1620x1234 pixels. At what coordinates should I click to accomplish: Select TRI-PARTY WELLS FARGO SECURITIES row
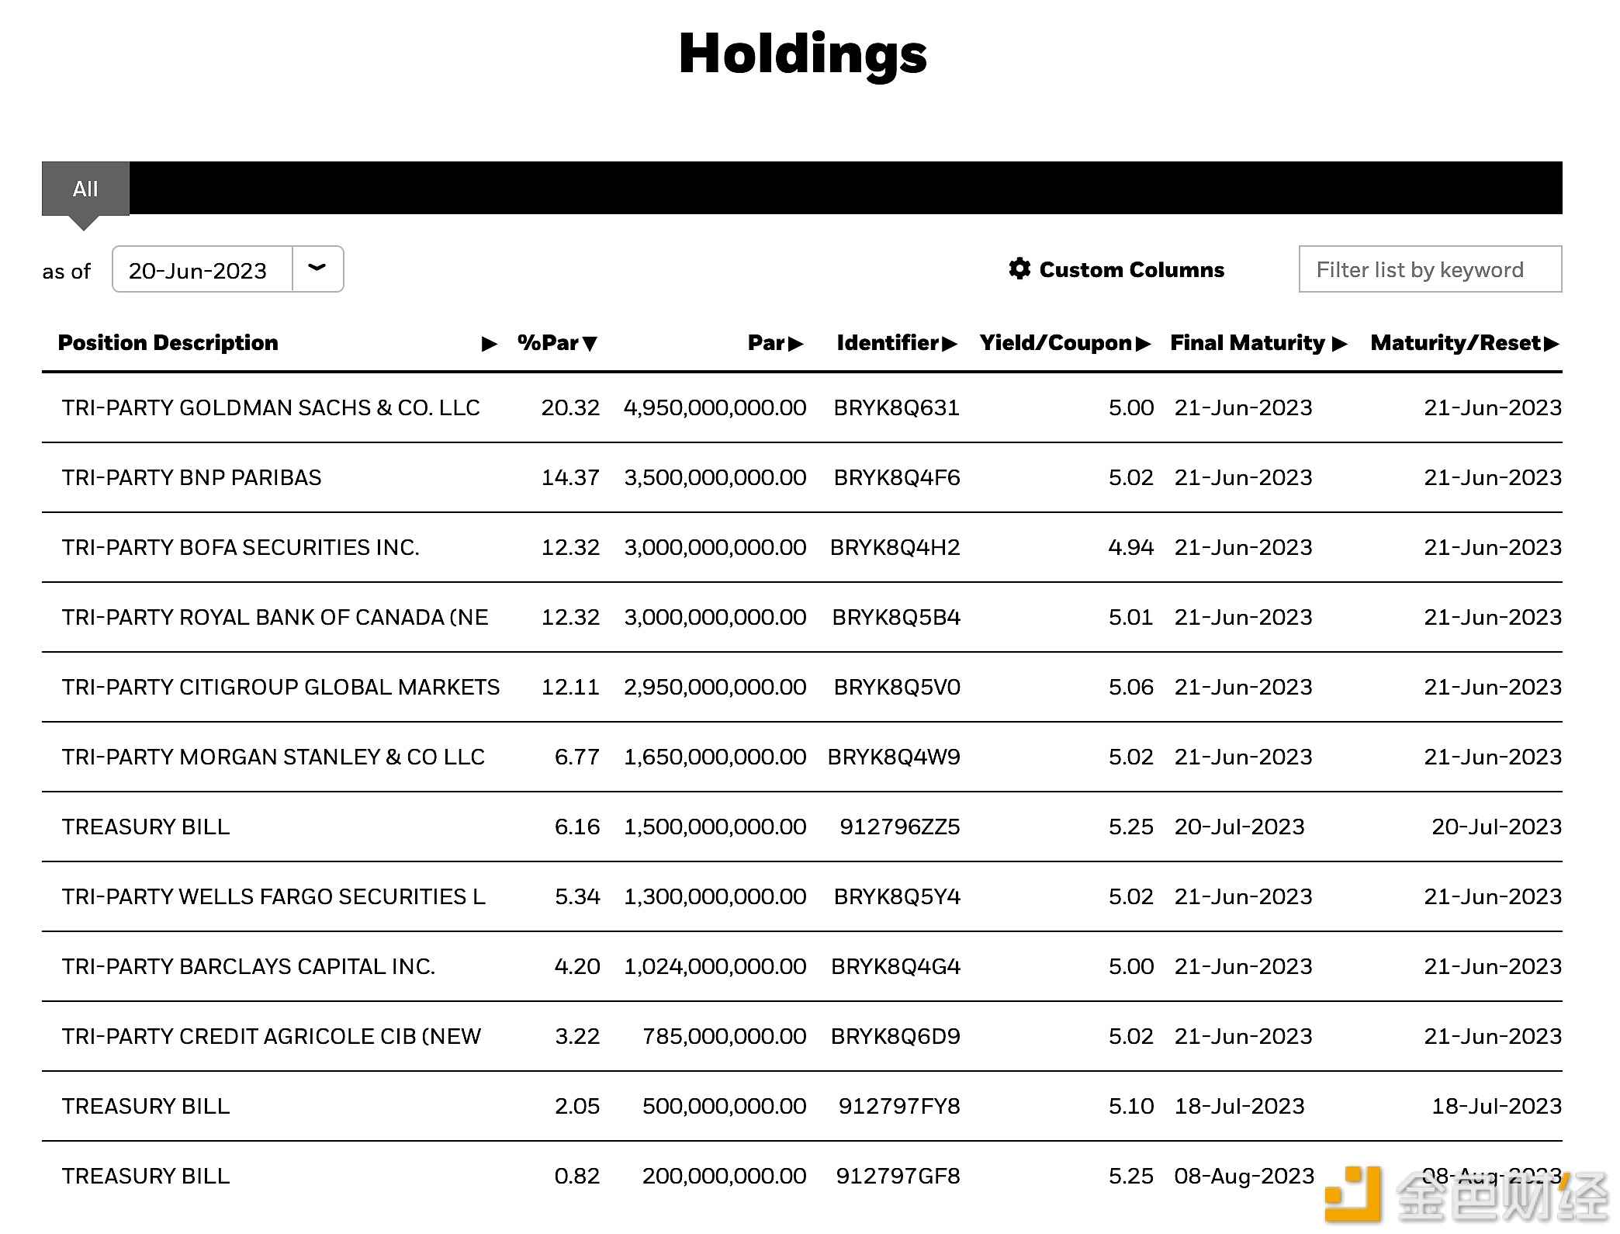point(801,896)
